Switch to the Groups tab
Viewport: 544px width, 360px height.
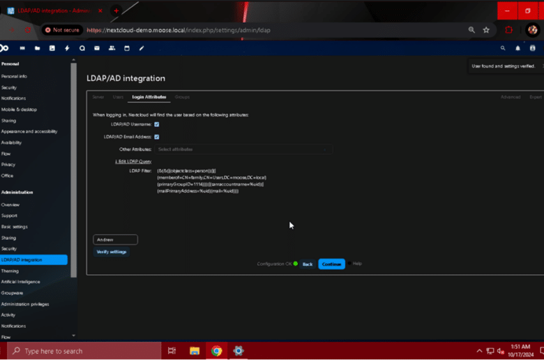tap(182, 97)
